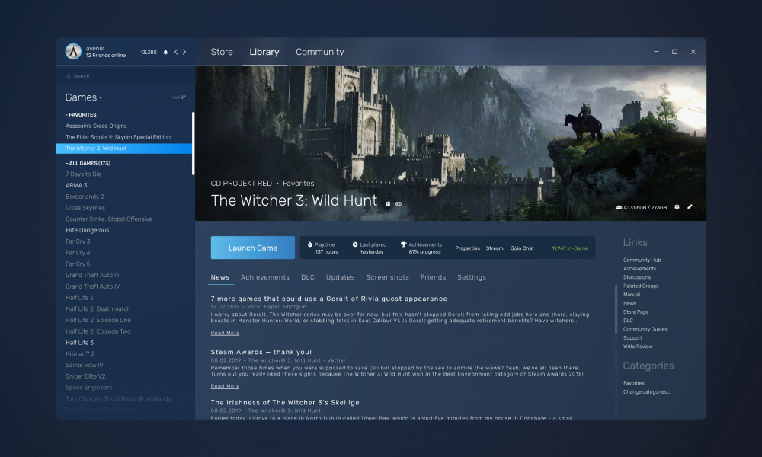Open notifications via the bell icon
Image resolution: width=762 pixels, height=457 pixels.
[165, 52]
